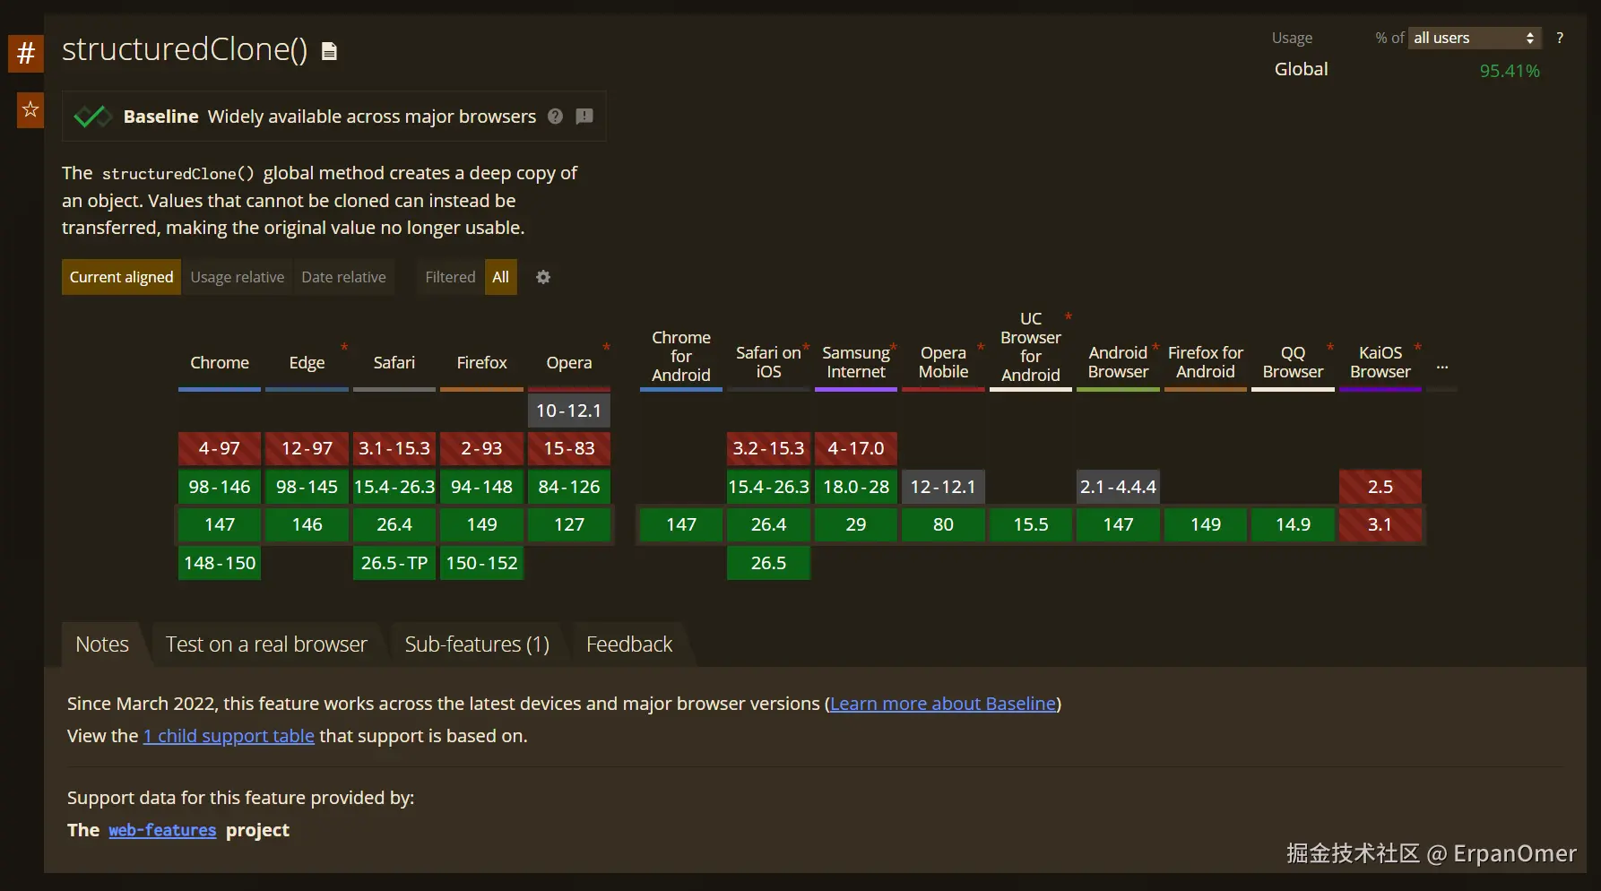Viewport: 1601px width, 891px height.
Task: Select Edge version 146 cell
Action: (307, 524)
